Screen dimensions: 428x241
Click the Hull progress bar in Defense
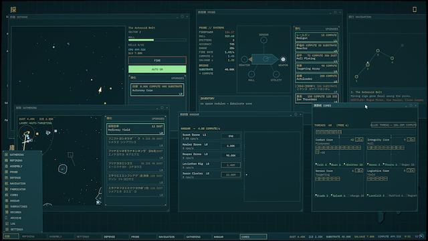click(157, 40)
